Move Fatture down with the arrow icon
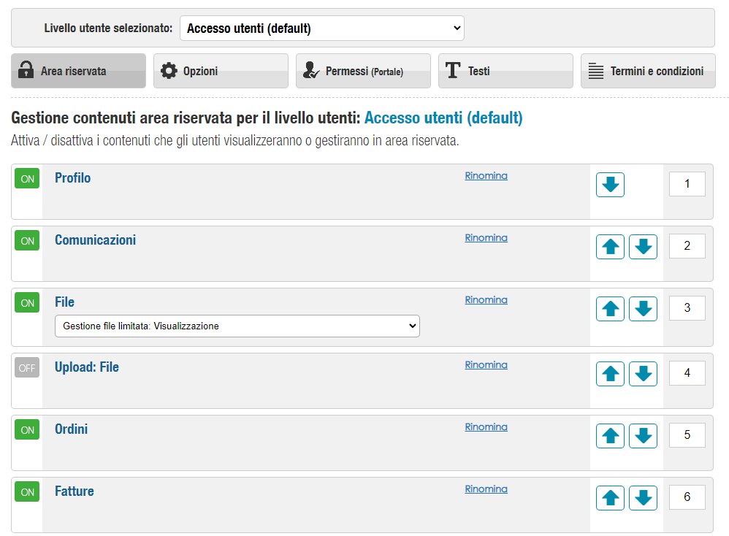The image size is (729, 536). pos(643,498)
